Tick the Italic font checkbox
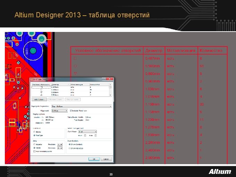This screenshot has width=236, height=177. [x=96, y=135]
